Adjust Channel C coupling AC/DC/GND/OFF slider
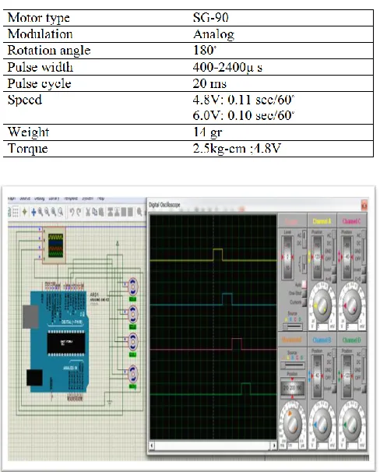The image size is (380, 472). pos(364,246)
